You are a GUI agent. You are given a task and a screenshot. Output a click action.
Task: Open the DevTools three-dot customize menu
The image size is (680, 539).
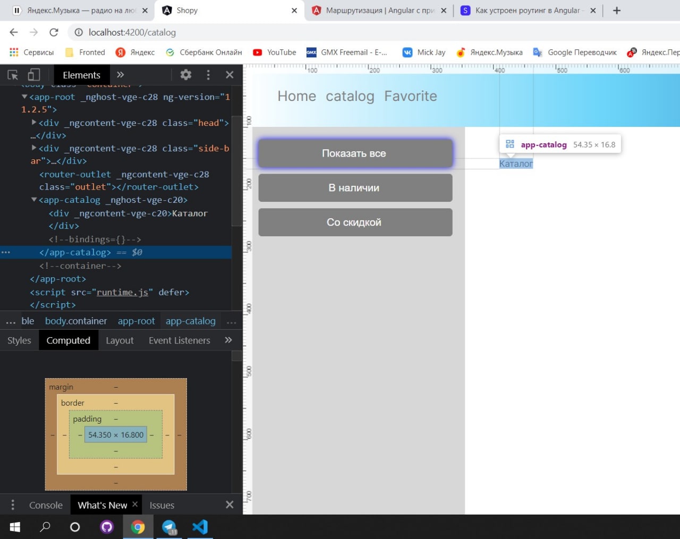point(208,75)
